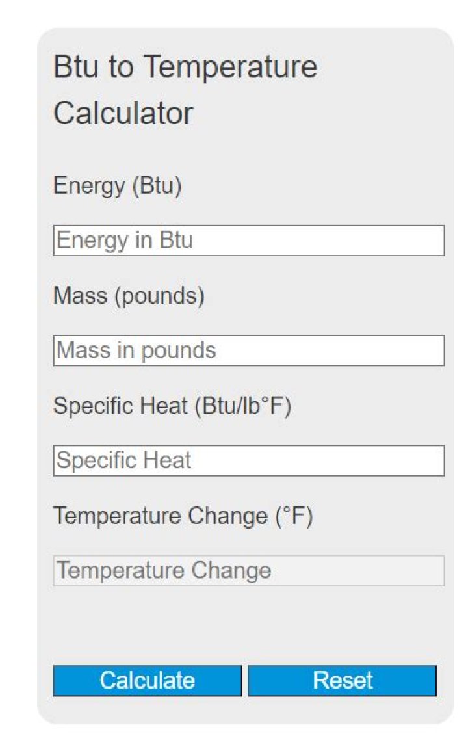Select the Energy field to enter Btu value
468x736 pixels.
[x=247, y=241]
